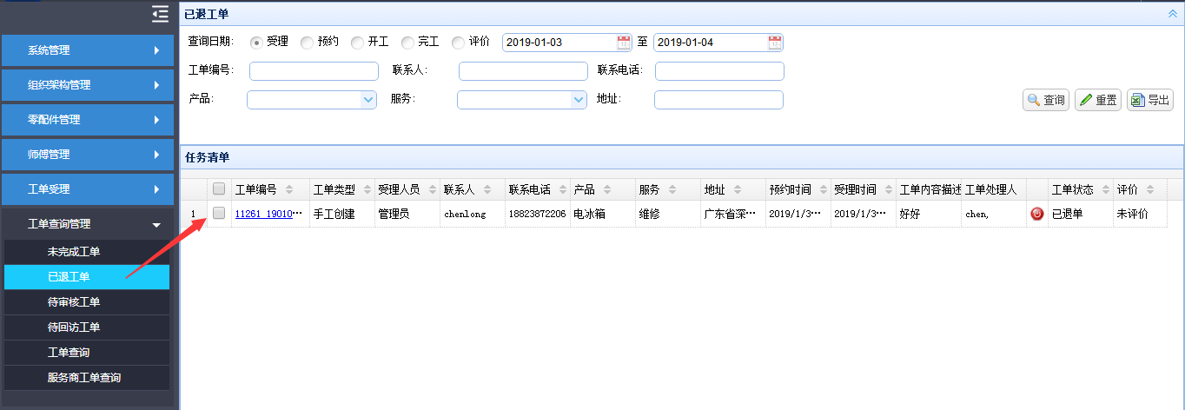Screen dimensions: 1185x410
Task: Open the 服务商工单查询 submenu item
Action: tap(87, 378)
